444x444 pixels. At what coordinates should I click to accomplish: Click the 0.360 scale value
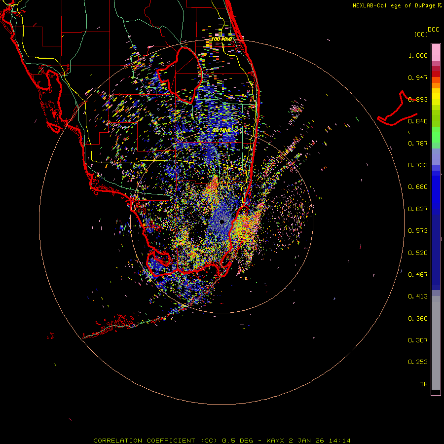click(418, 319)
